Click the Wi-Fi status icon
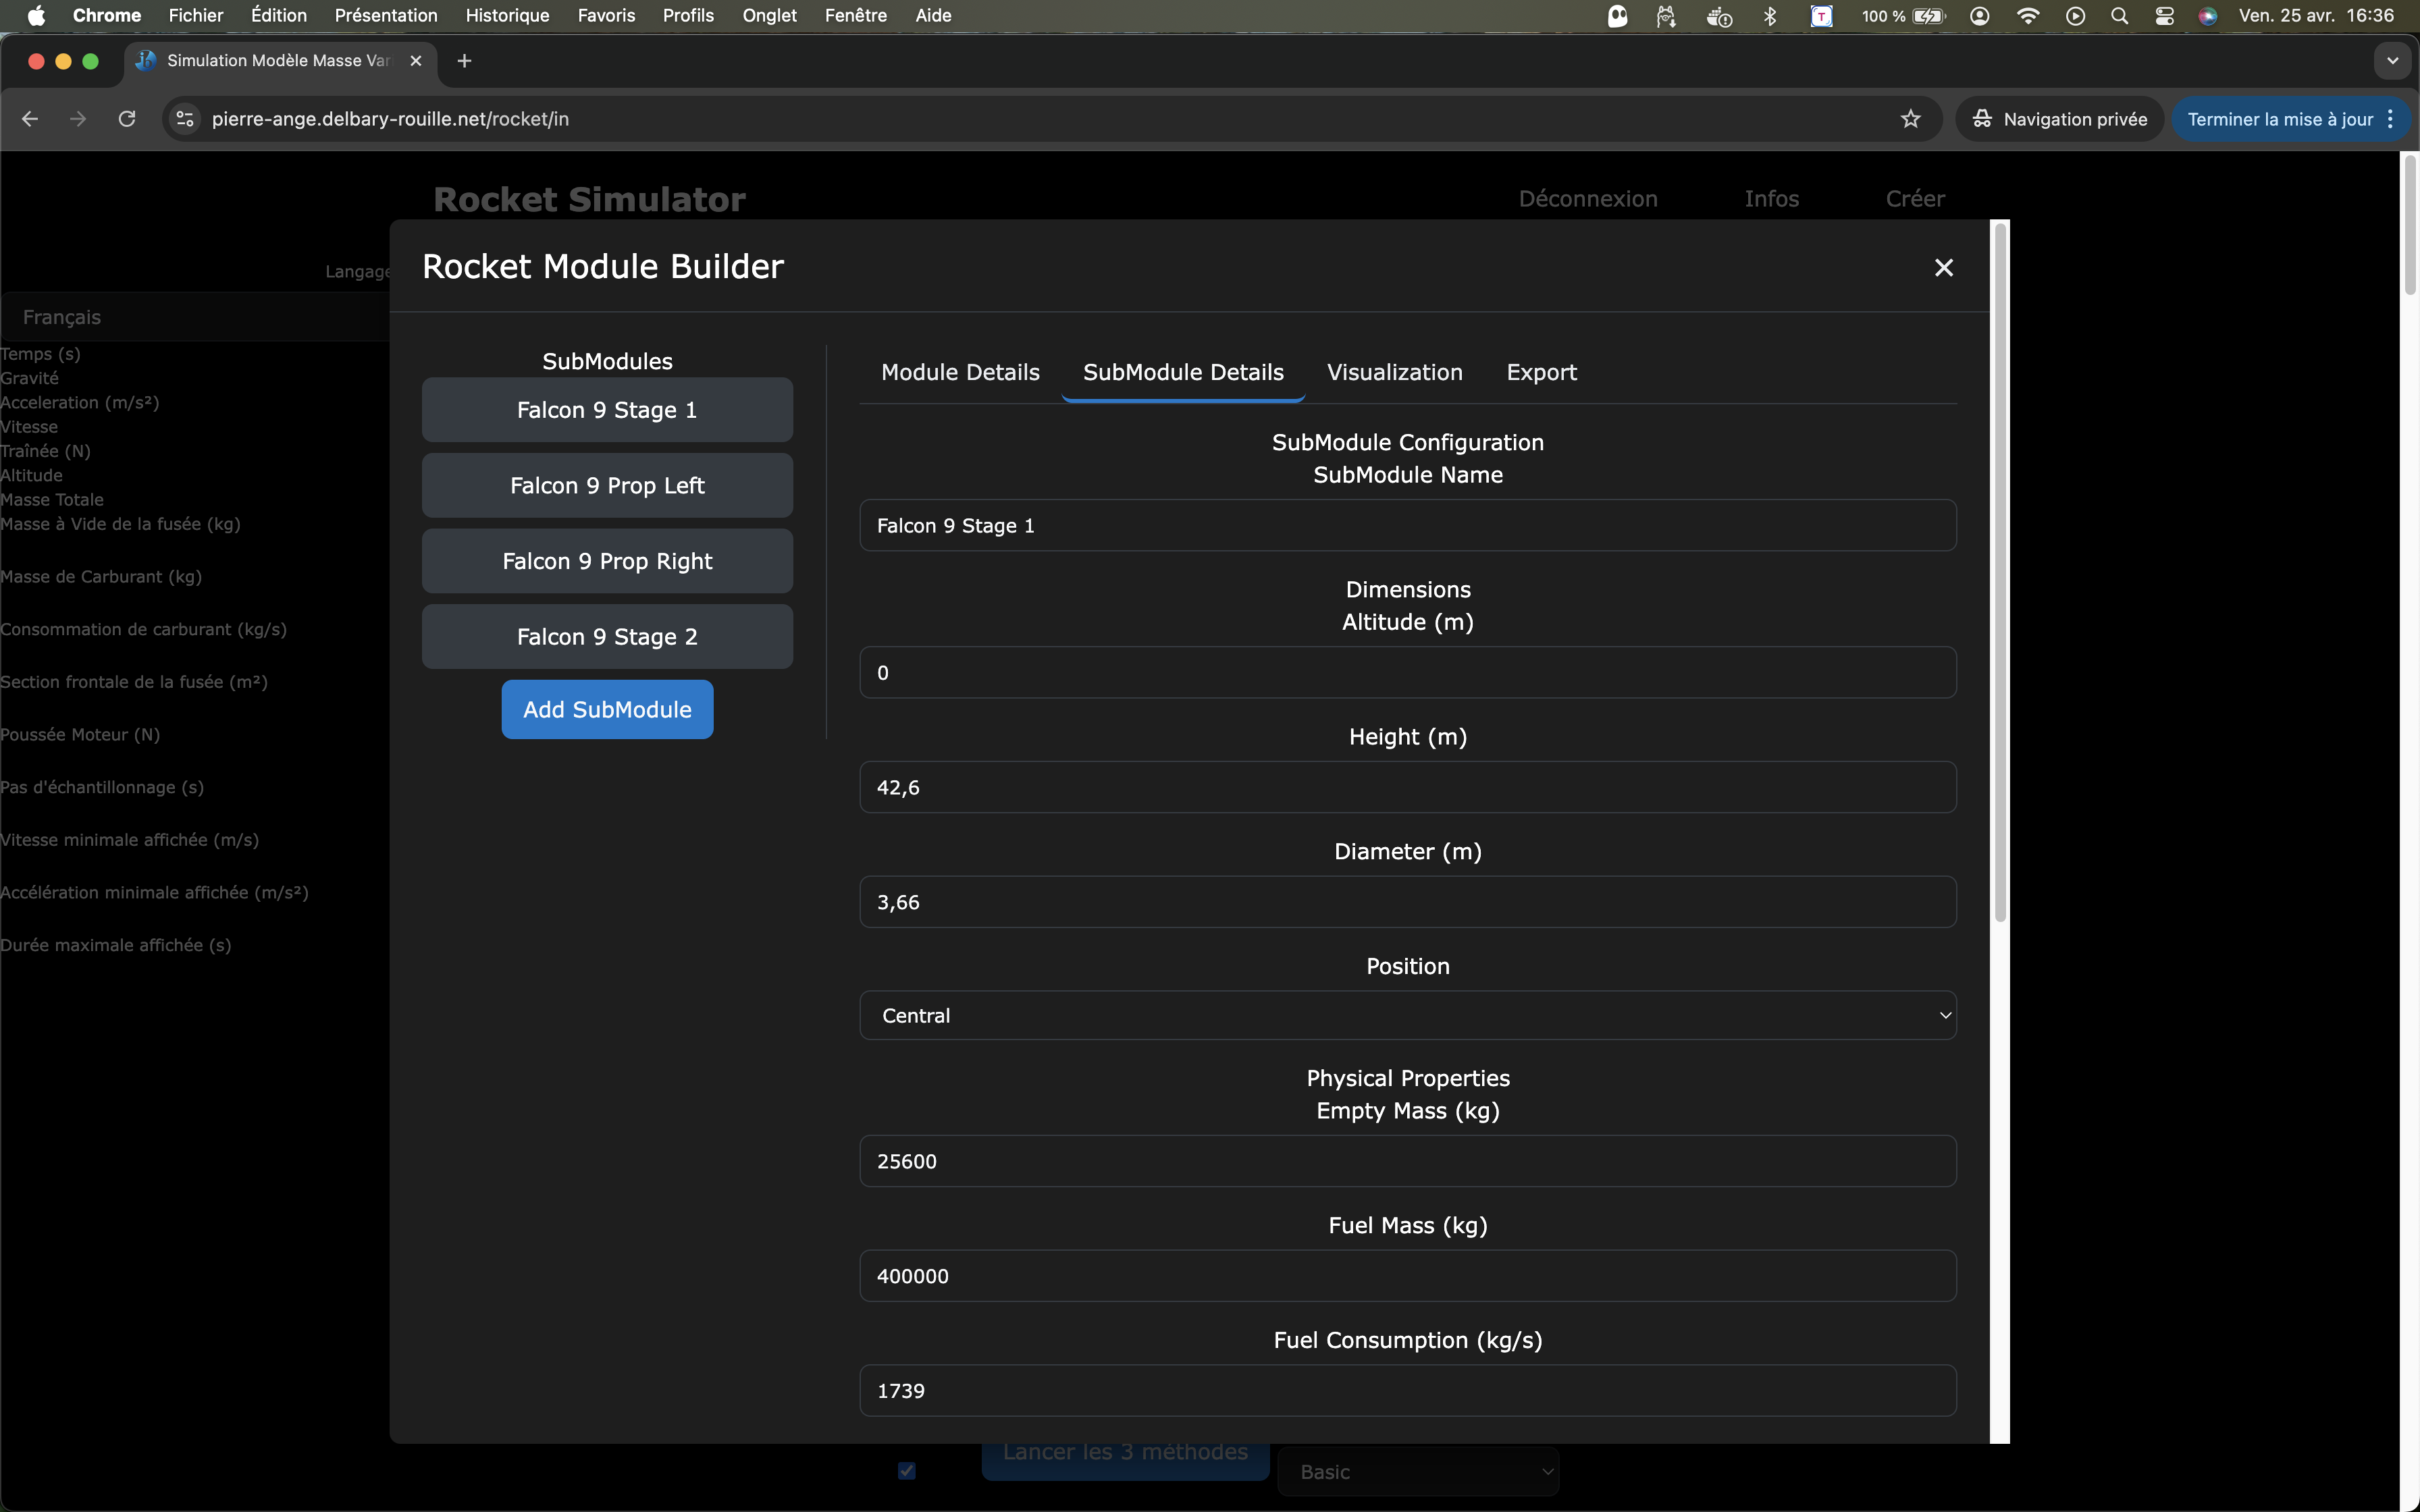This screenshot has width=2420, height=1512. [x=2028, y=15]
